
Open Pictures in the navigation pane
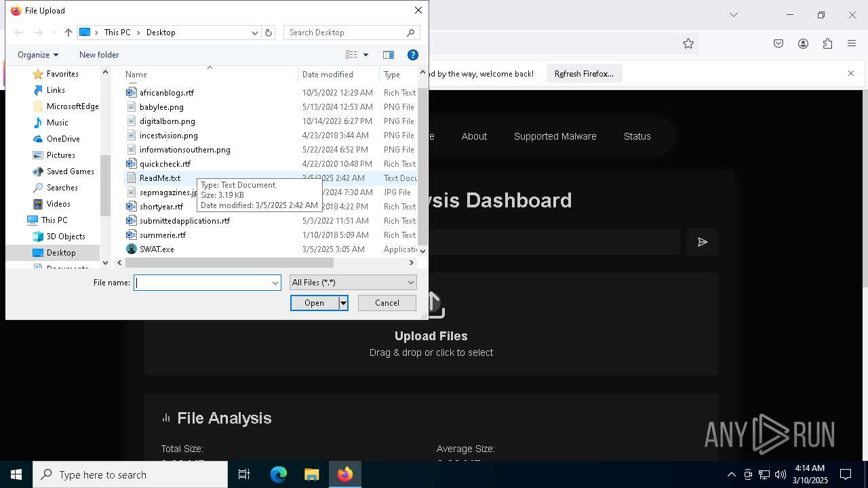61,155
